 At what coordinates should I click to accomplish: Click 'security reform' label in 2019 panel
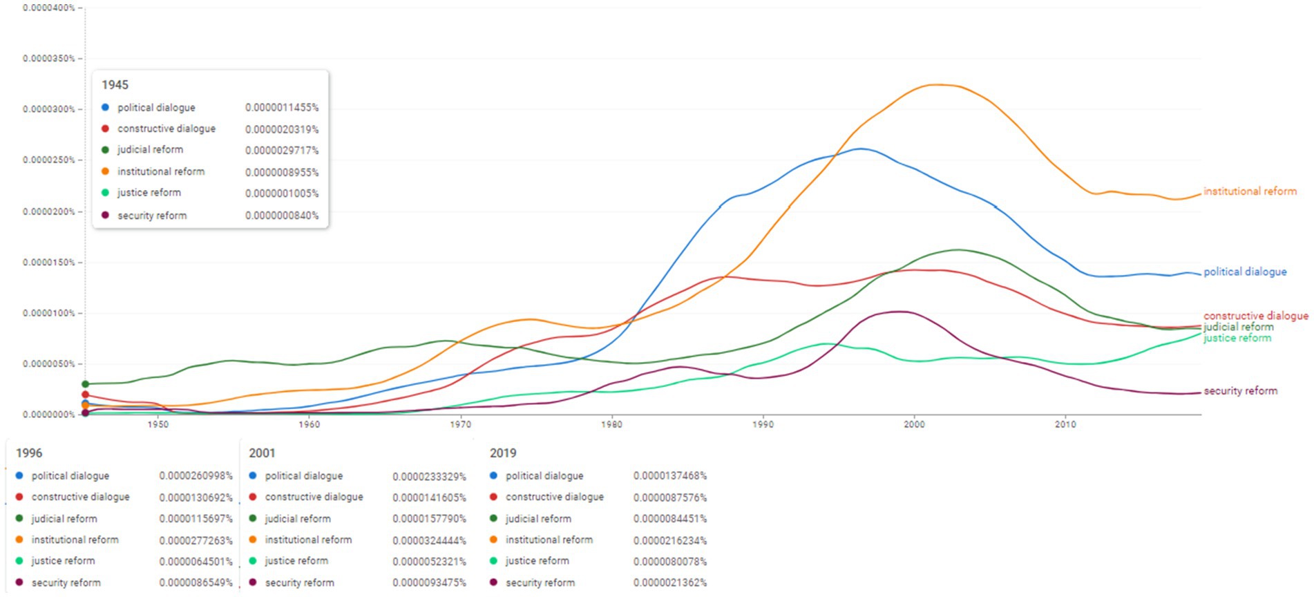click(x=540, y=583)
